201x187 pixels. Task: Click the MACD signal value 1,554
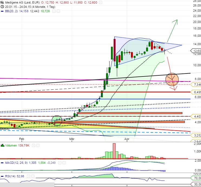(x=42, y=163)
